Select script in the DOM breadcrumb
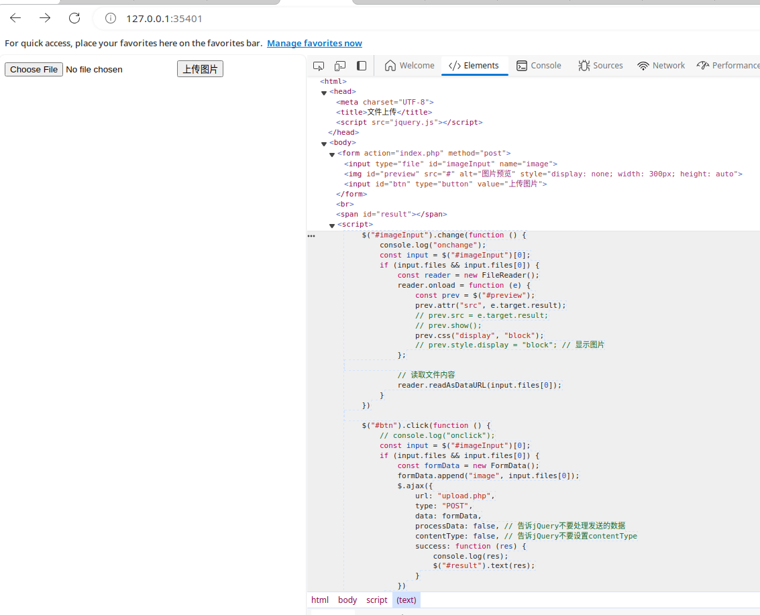This screenshot has height=615, width=760. click(376, 600)
